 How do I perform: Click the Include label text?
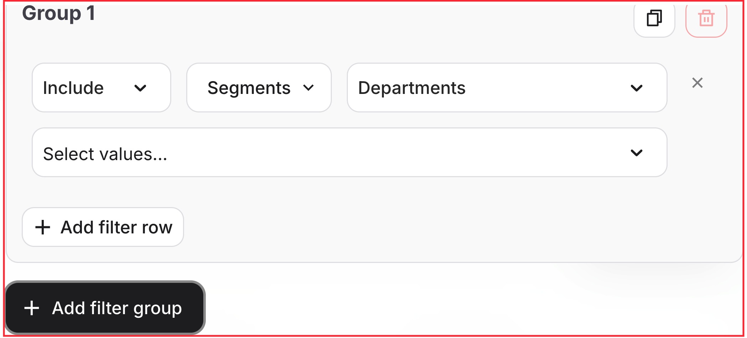(73, 88)
